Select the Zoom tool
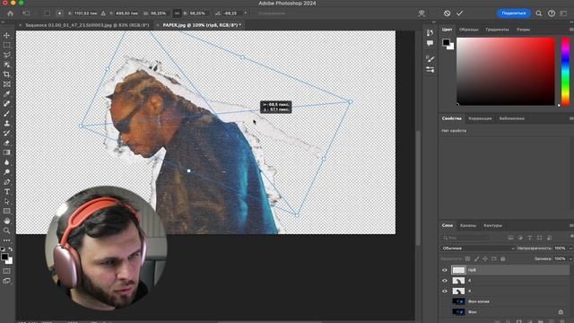This screenshot has width=574, height=323. 6,231
